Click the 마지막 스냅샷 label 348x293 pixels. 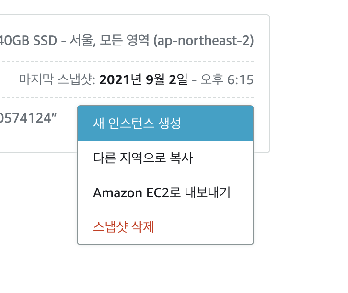click(x=57, y=79)
